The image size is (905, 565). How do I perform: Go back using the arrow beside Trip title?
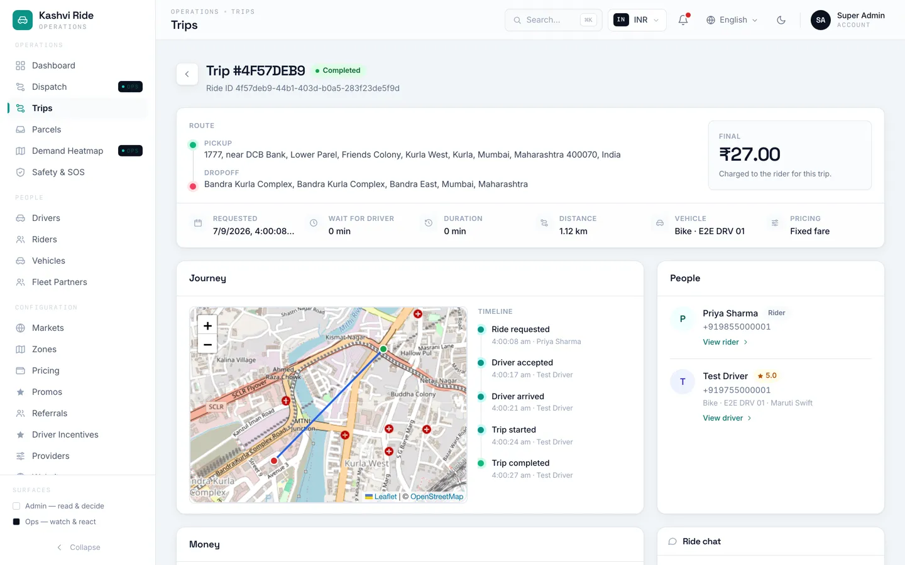click(x=187, y=74)
